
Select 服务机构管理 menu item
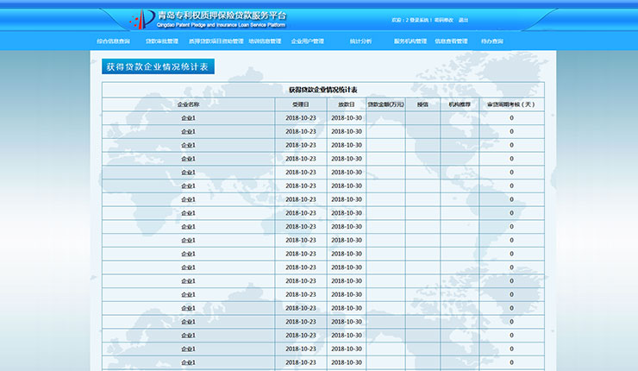pos(410,41)
